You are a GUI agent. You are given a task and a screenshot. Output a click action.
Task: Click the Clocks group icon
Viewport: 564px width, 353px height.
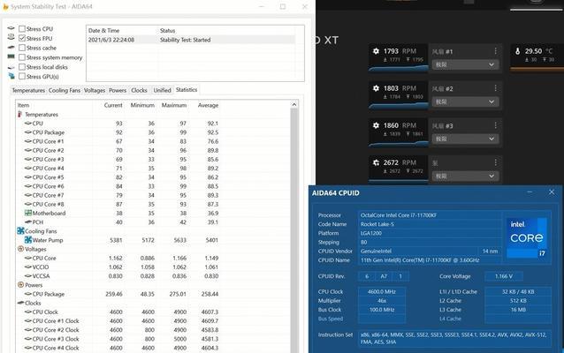pos(20,303)
